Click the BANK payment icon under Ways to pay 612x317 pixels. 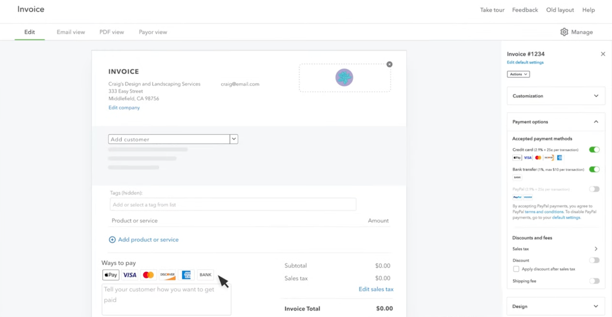click(205, 275)
